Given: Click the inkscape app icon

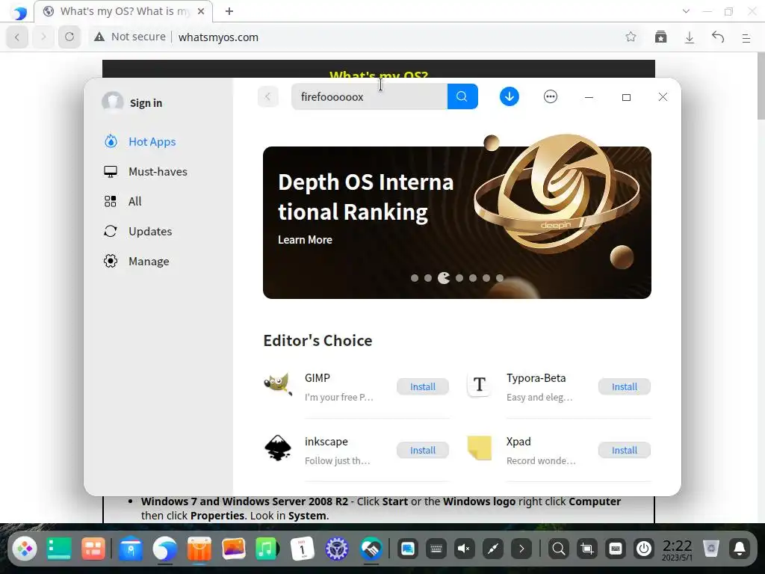Looking at the screenshot, I should [278, 448].
